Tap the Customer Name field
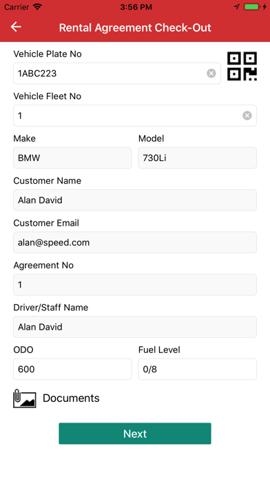Image resolution: width=270 pixels, height=479 pixels. pos(135,200)
